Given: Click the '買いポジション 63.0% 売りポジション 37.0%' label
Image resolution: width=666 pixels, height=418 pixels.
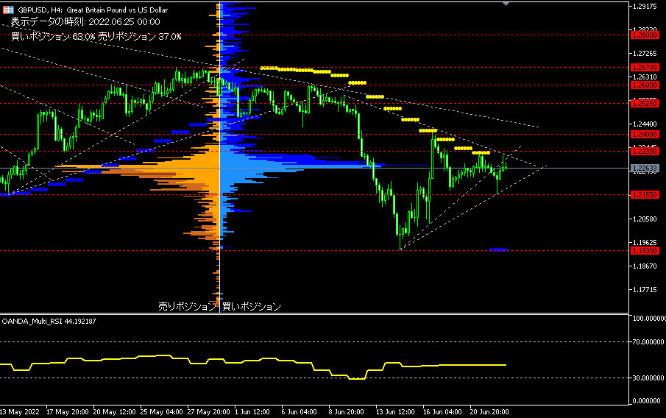Looking at the screenshot, I should (x=96, y=37).
